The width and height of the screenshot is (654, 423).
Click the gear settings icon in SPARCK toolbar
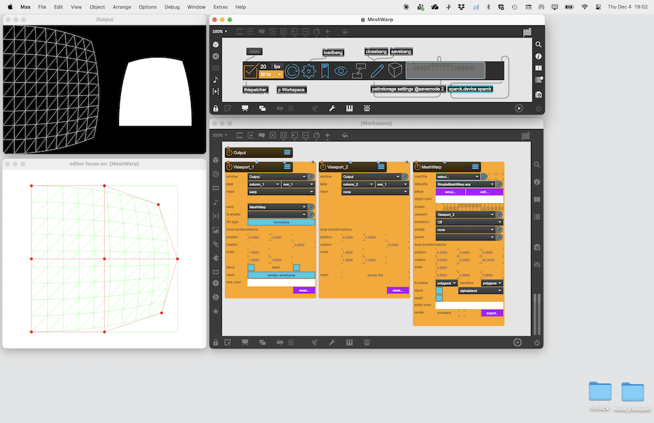click(x=309, y=71)
